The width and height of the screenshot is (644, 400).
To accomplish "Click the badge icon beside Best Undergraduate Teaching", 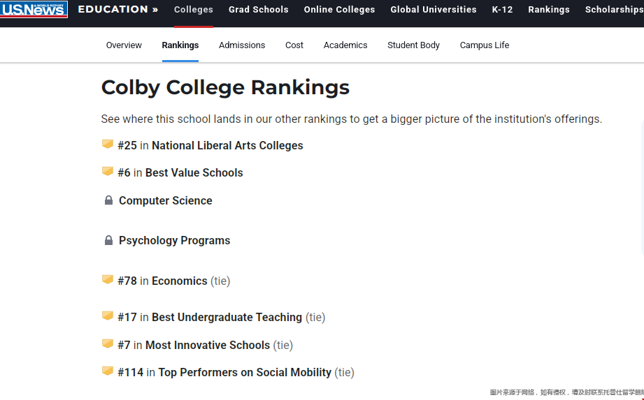I will coord(108,316).
